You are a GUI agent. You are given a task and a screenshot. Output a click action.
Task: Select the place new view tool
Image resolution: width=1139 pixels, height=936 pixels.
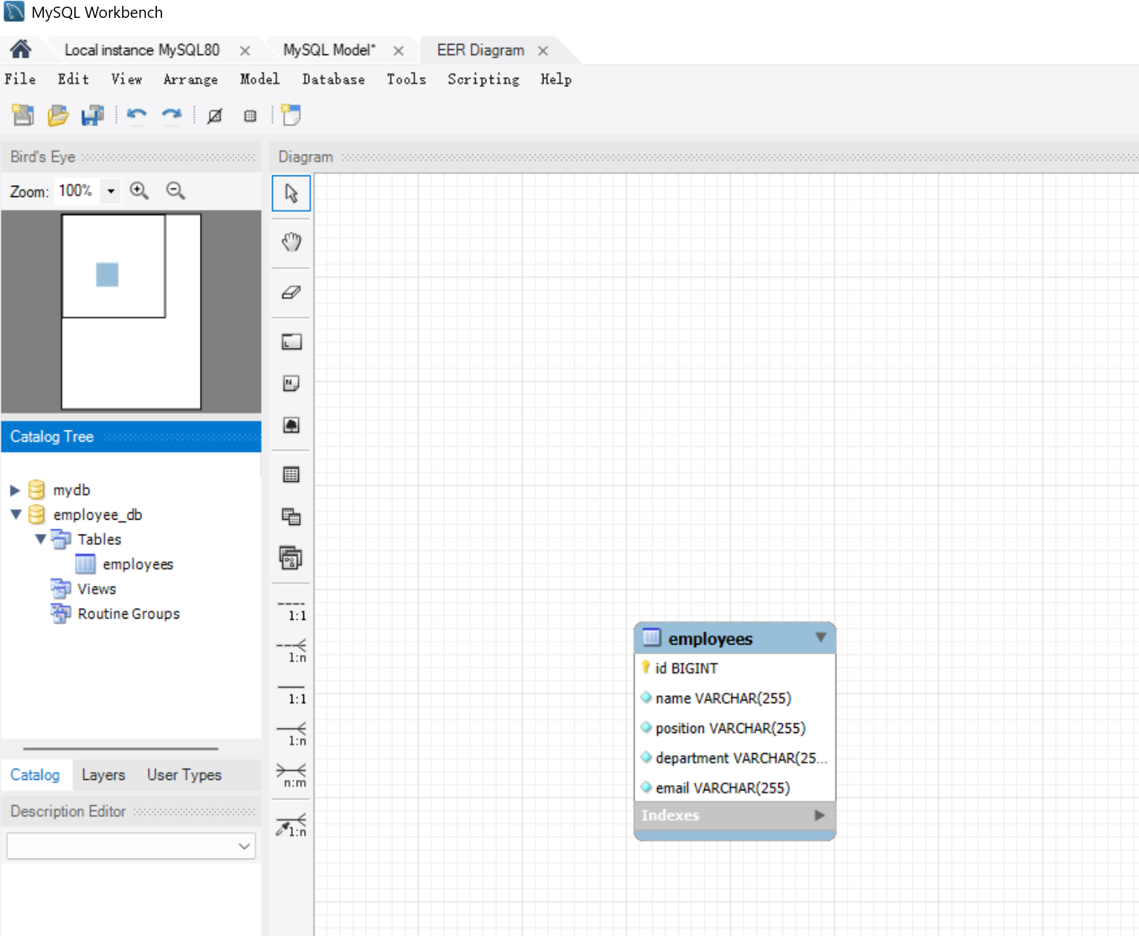(291, 517)
